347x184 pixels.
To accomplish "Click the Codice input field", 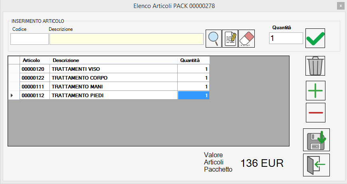I will (x=29, y=39).
